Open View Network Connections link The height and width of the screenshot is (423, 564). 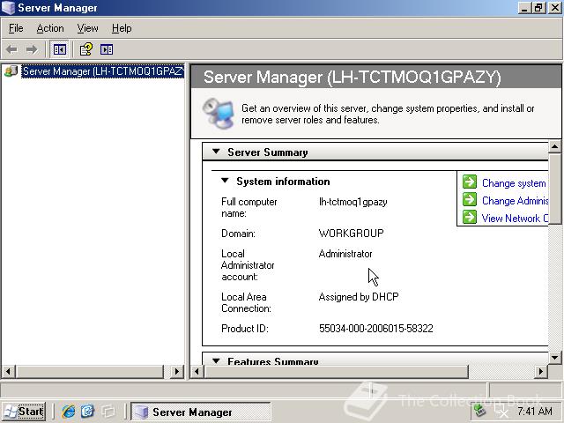pos(515,218)
